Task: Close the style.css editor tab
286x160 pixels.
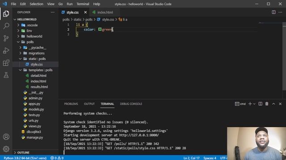Action: [x=85, y=12]
